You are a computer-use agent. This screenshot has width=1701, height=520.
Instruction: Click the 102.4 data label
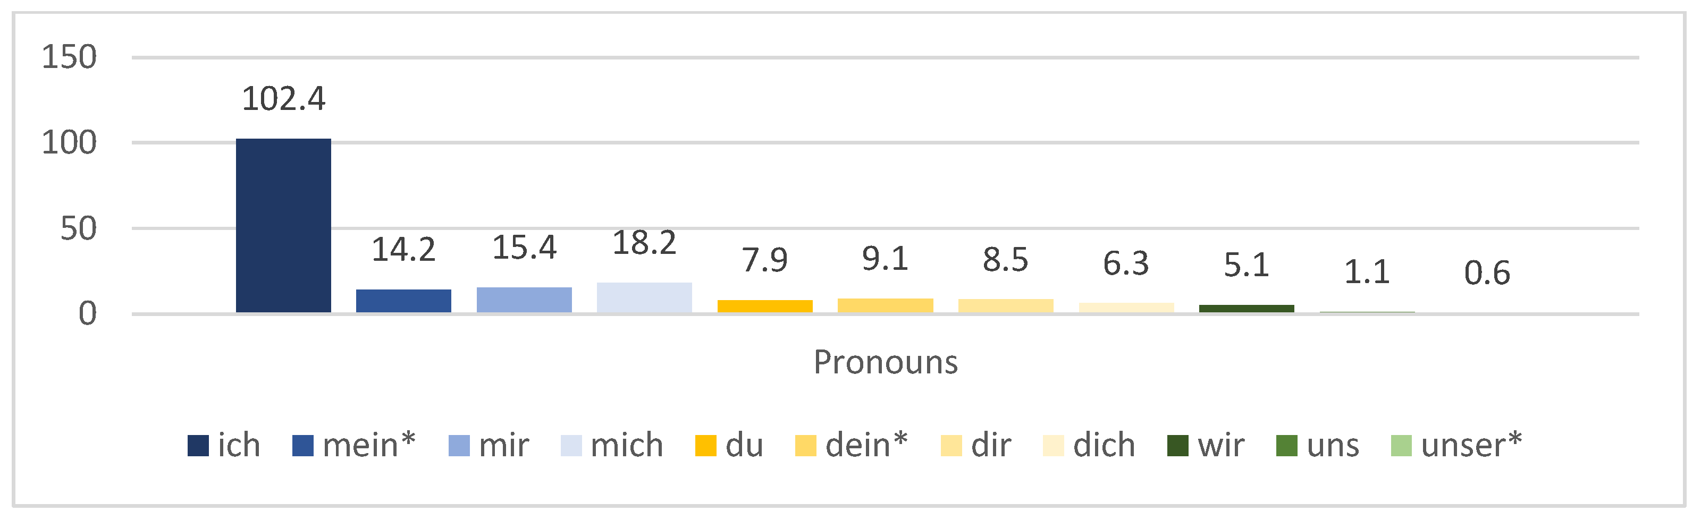(283, 99)
